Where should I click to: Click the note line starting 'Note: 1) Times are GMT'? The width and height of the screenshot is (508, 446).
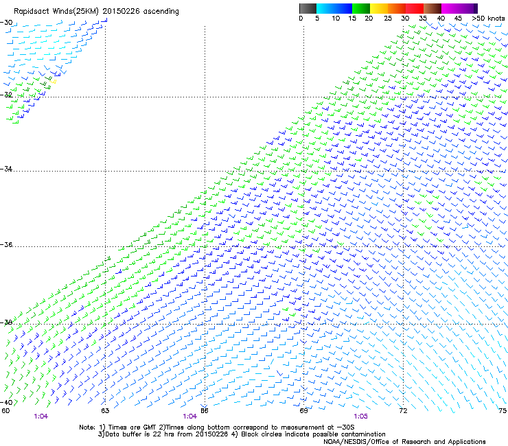click(x=217, y=427)
